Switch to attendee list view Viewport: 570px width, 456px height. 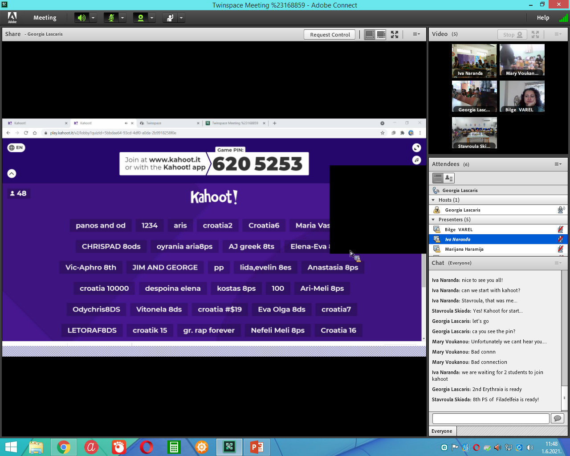coord(438,178)
